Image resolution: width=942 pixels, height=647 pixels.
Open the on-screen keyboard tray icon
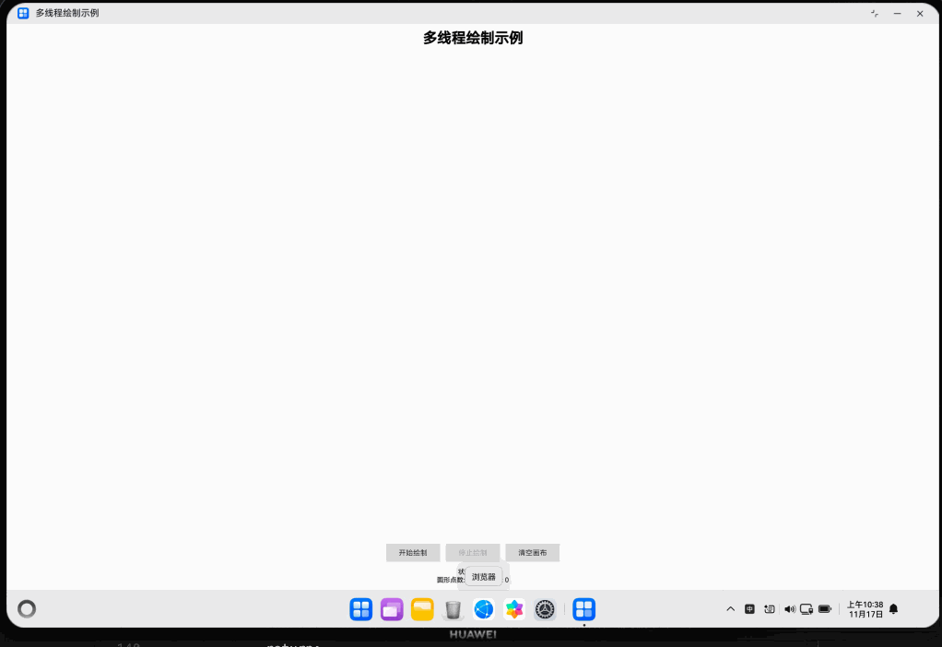pos(769,609)
